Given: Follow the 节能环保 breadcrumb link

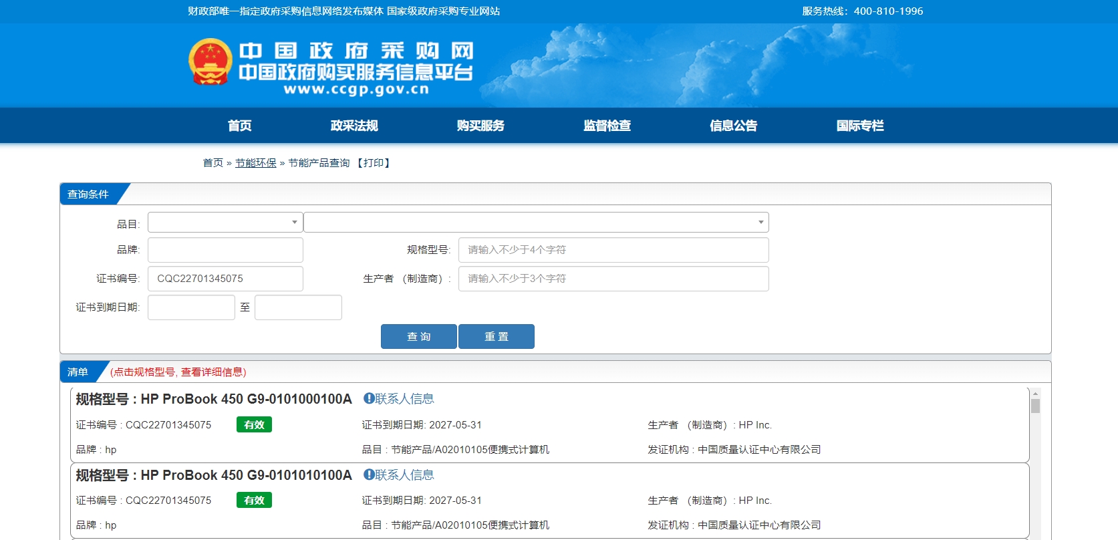Looking at the screenshot, I should pos(255,163).
